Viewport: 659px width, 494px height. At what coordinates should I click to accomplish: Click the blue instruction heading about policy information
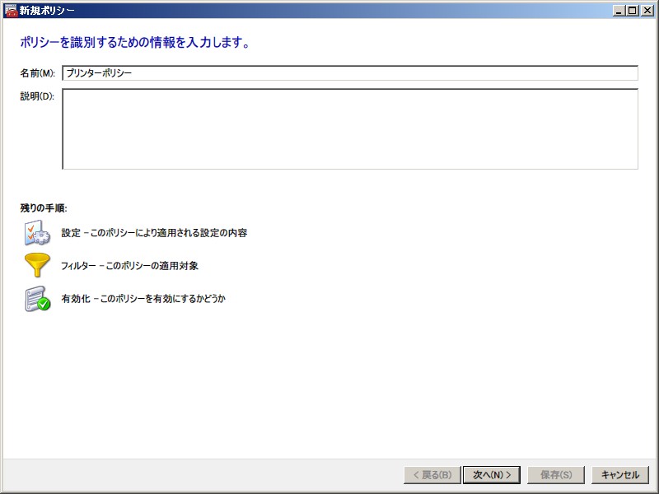tap(134, 42)
